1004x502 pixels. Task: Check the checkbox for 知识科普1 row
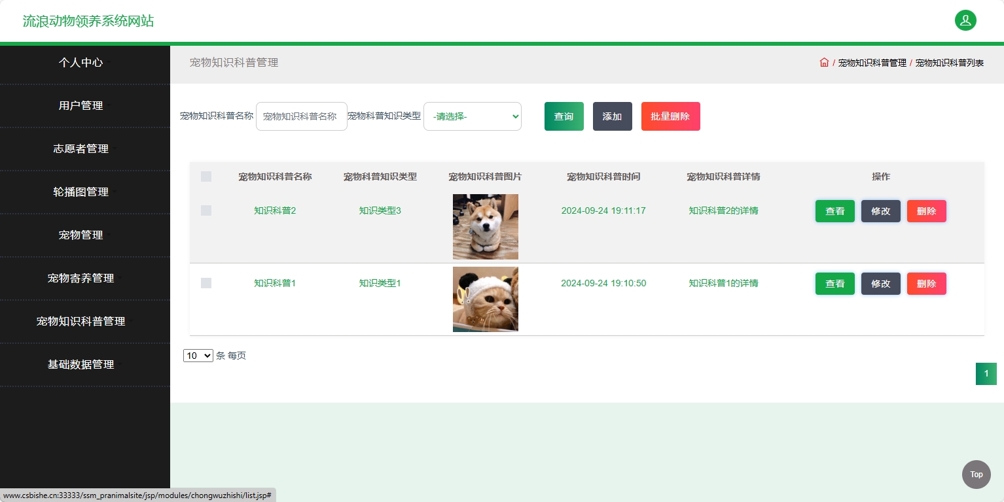click(206, 283)
